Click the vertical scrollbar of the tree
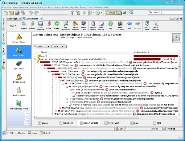Viewport: 185px width, 141px height. pos(179,67)
